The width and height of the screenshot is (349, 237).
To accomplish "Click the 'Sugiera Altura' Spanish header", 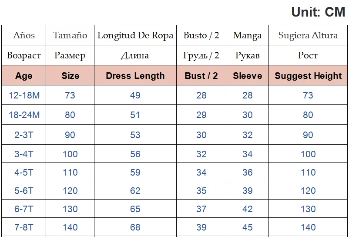I will click(308, 35).
